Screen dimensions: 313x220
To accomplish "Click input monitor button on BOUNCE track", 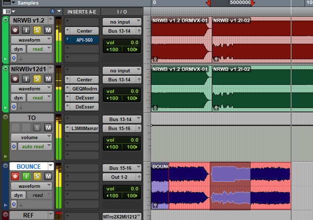I will pos(26,176).
